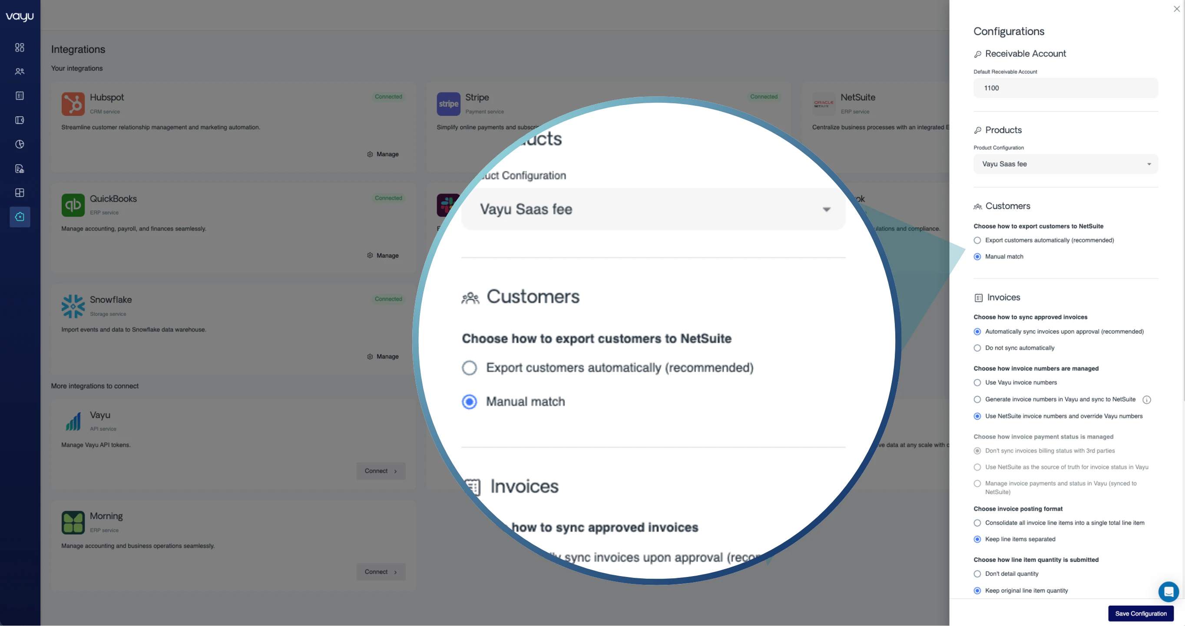
Task: Click the Connected badge on Snowflake card
Action: click(x=388, y=299)
